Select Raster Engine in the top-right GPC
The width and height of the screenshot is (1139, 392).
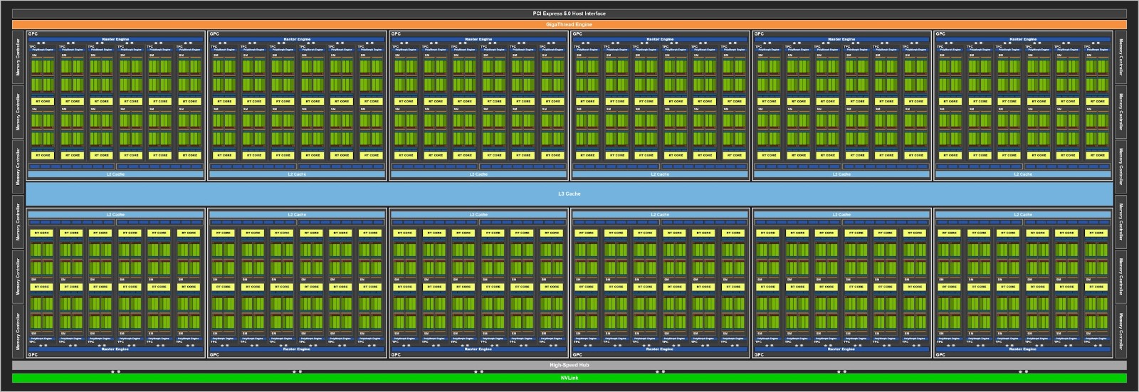pyautogui.click(x=1023, y=39)
